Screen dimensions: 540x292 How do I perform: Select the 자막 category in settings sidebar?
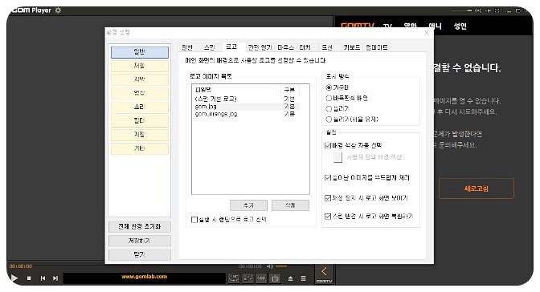point(140,79)
